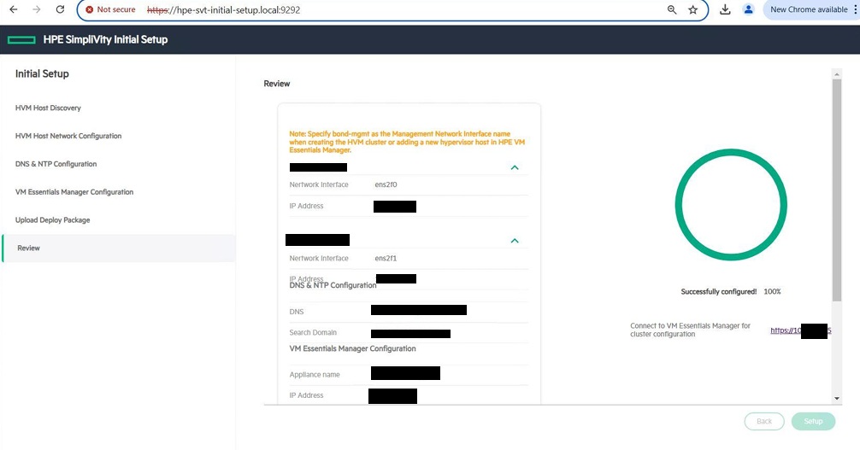
Task: Click the Initial Setup sidebar heading
Action: pos(42,74)
